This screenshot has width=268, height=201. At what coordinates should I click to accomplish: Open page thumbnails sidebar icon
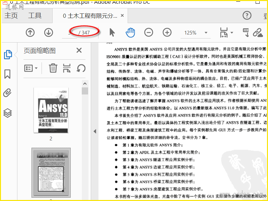pyautogui.click(x=8, y=55)
